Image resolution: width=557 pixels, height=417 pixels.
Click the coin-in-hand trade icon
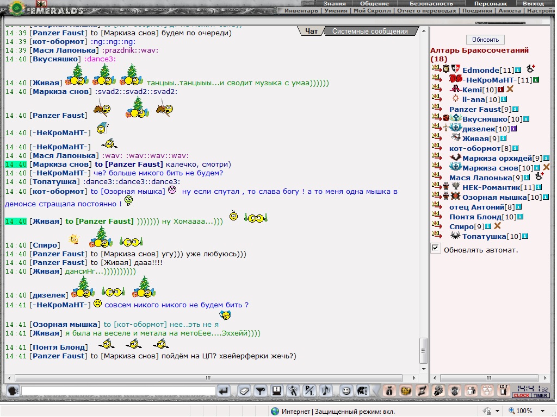pos(438,391)
